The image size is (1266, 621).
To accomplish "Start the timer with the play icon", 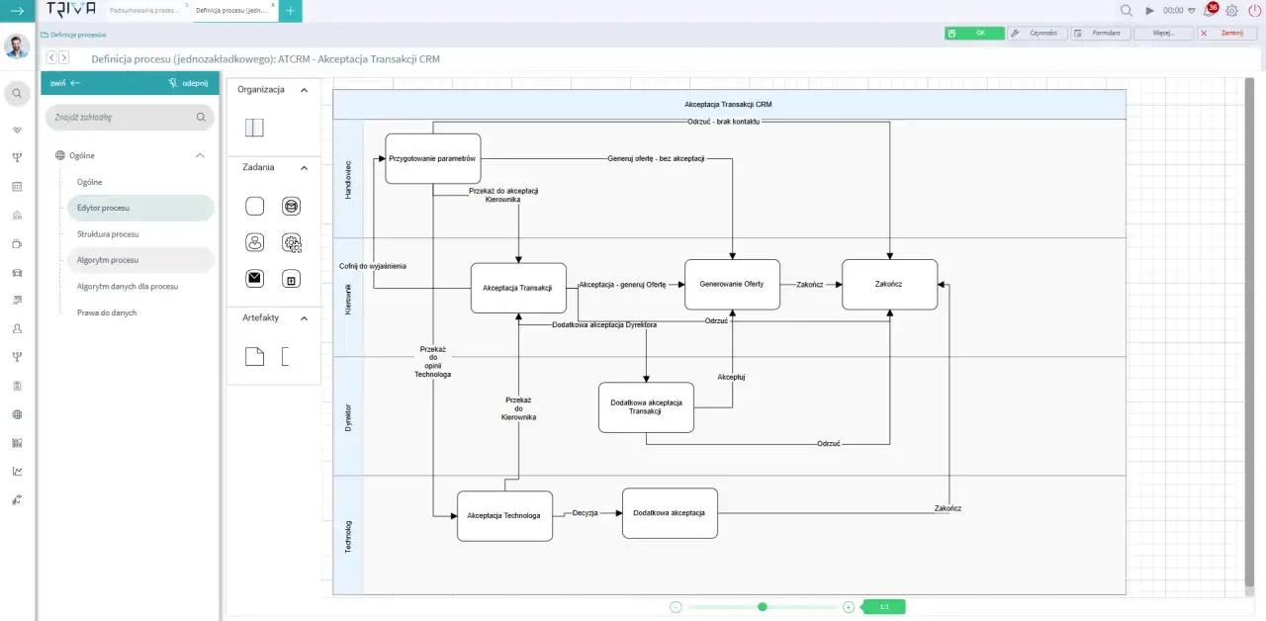I will [1149, 10].
